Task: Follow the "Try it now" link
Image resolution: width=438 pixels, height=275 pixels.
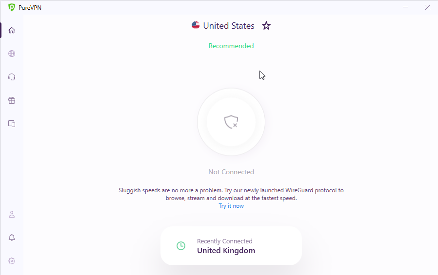Action: [231, 206]
